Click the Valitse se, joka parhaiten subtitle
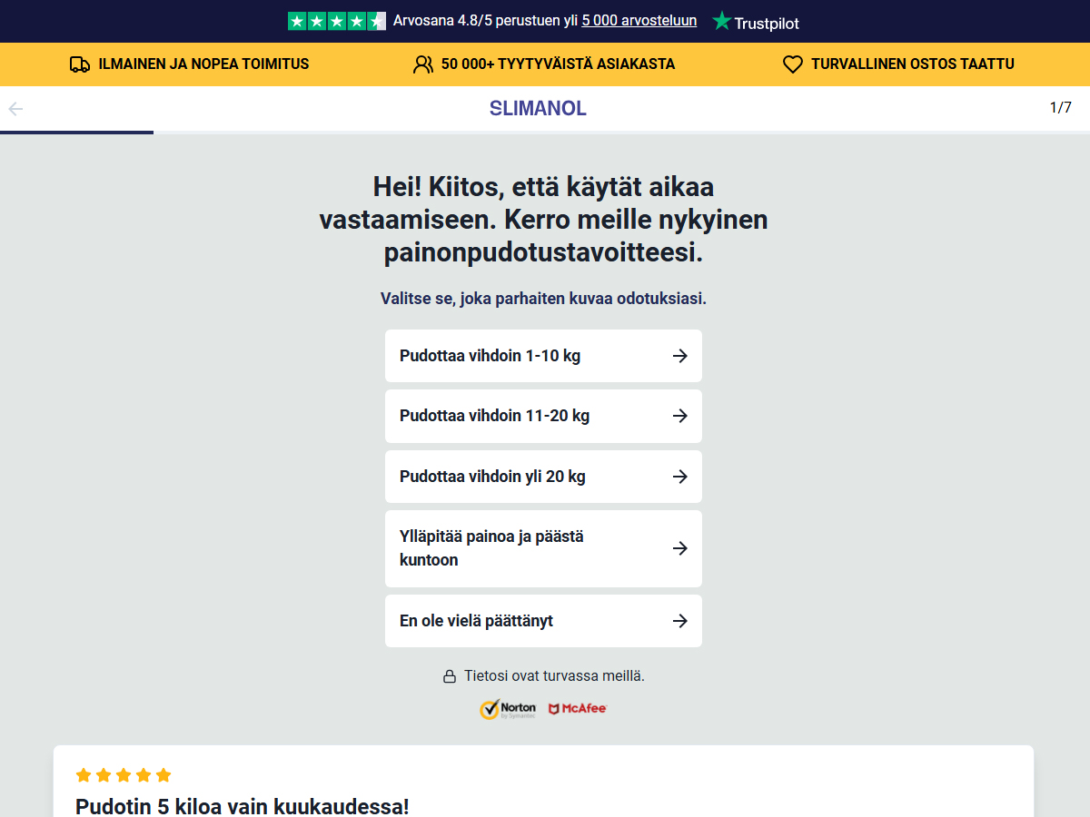Image resolution: width=1090 pixels, height=817 pixels. pyautogui.click(x=543, y=299)
